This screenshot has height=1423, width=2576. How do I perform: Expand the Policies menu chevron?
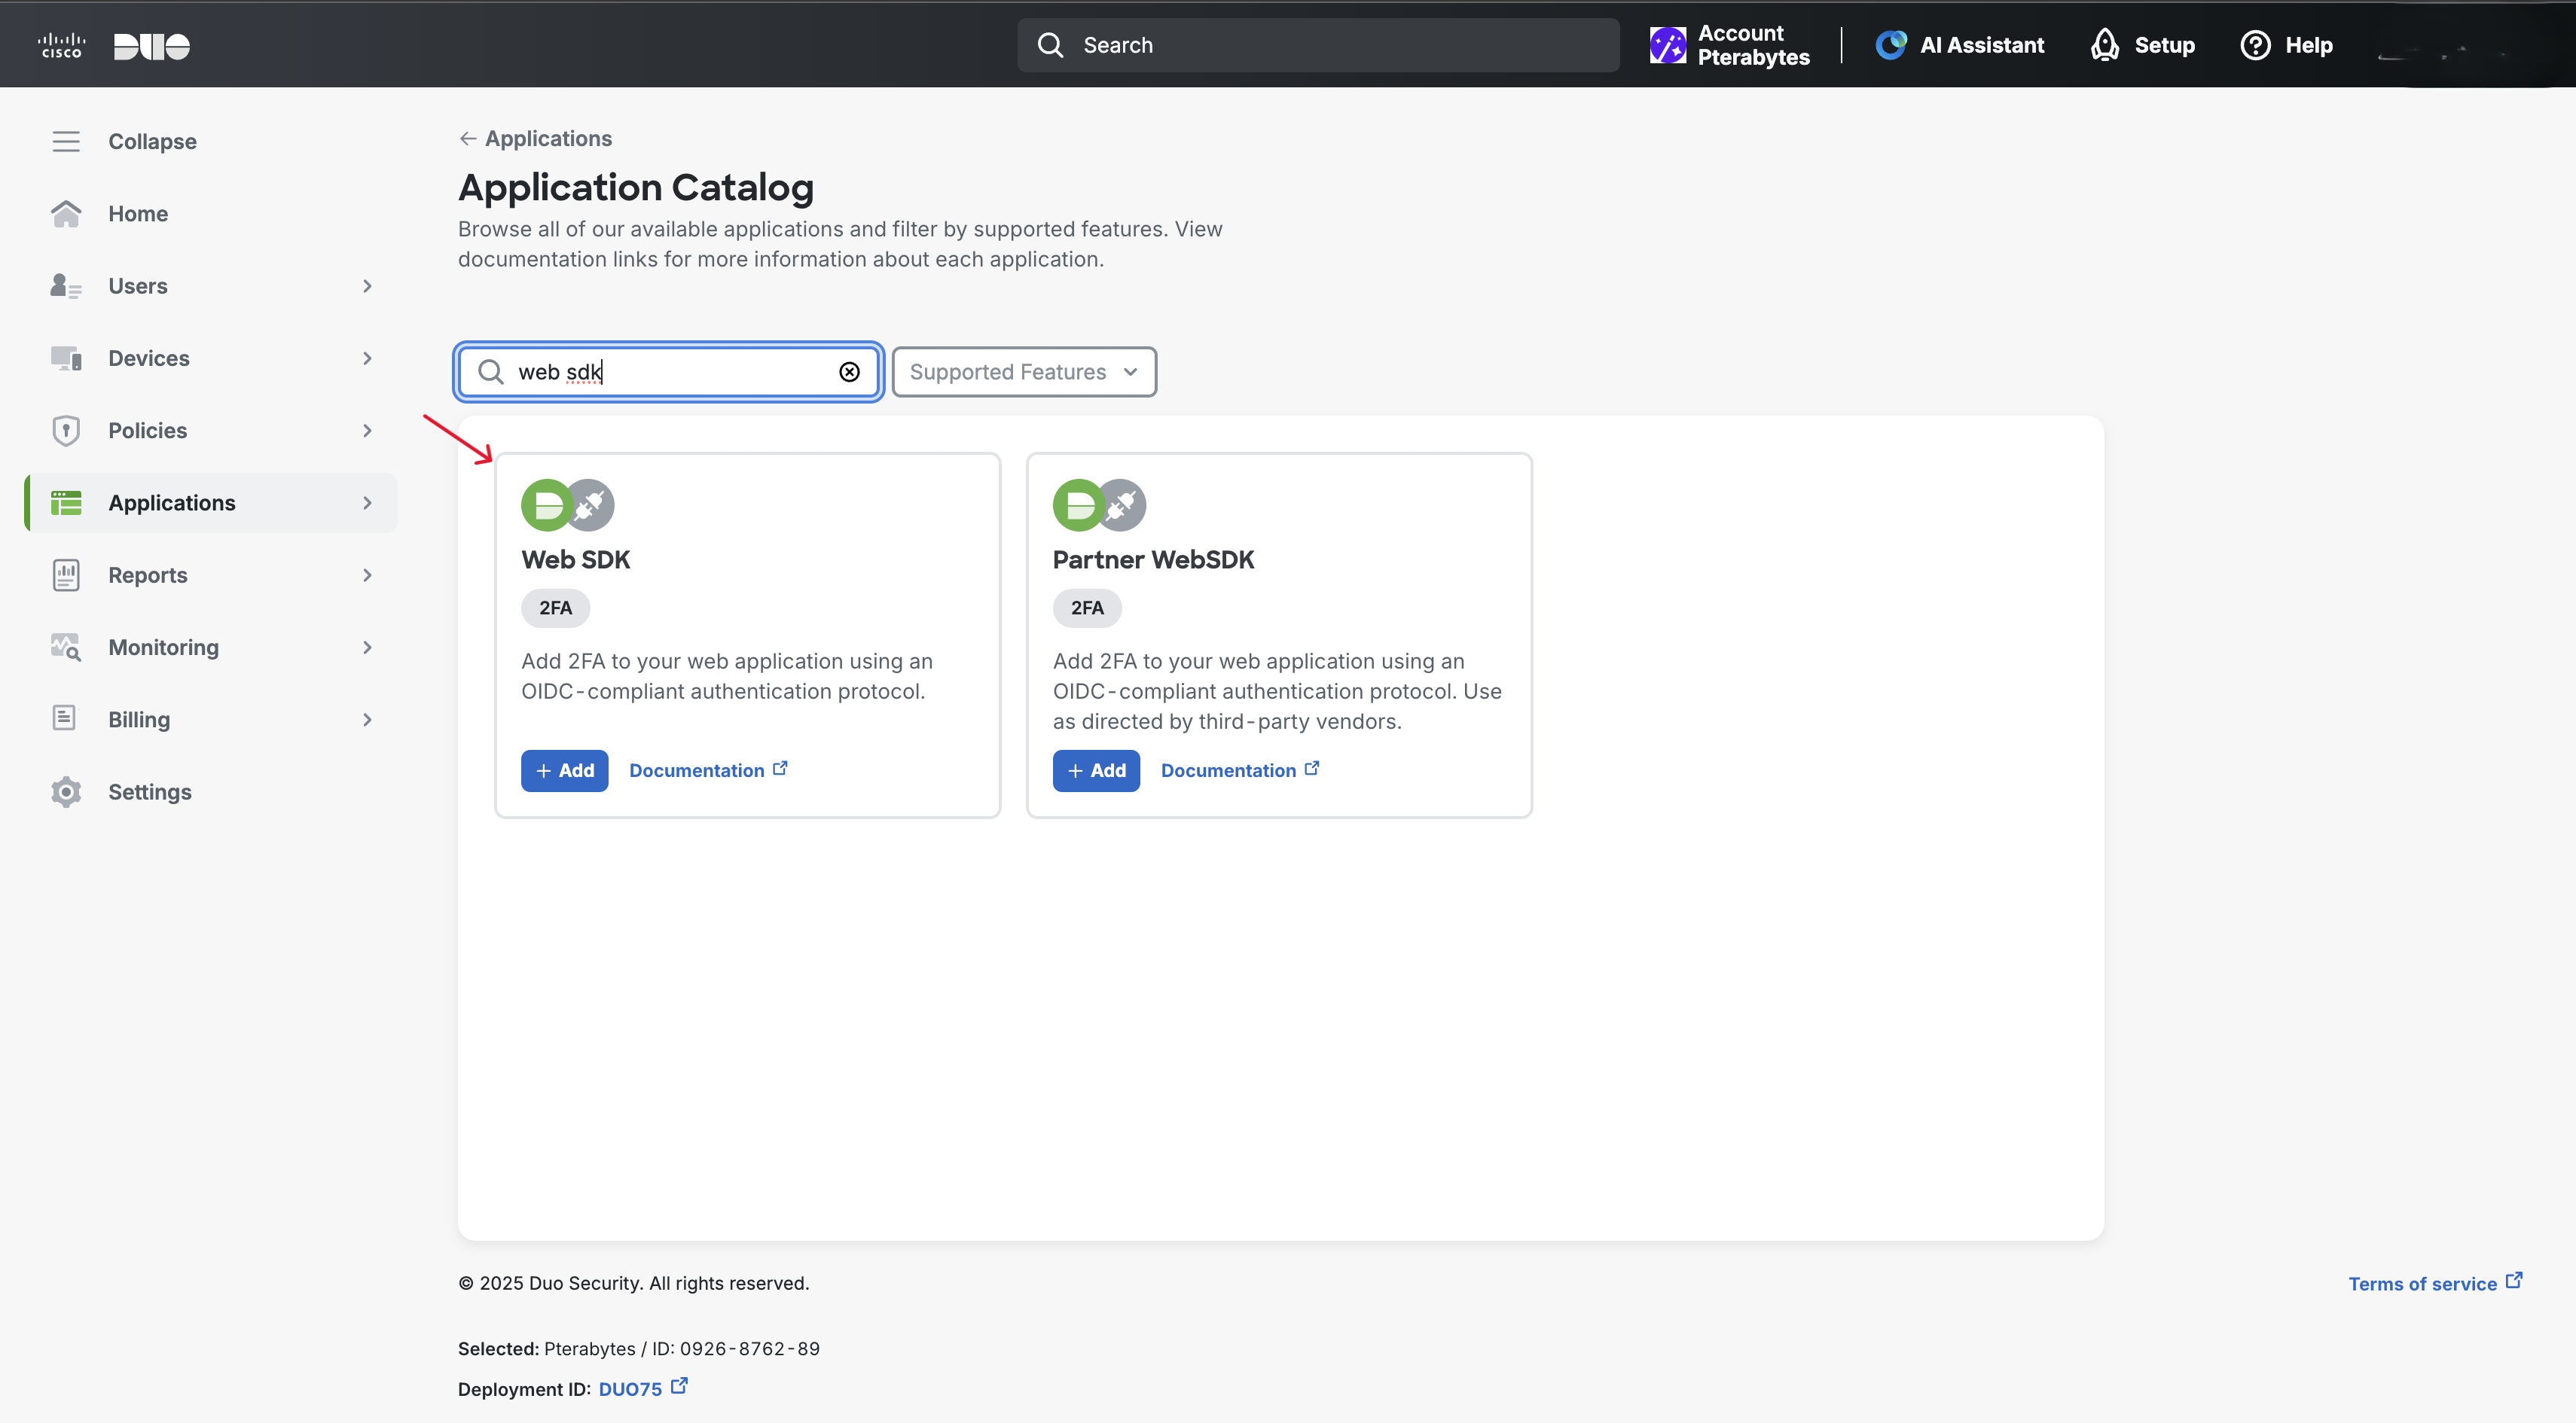pos(367,431)
